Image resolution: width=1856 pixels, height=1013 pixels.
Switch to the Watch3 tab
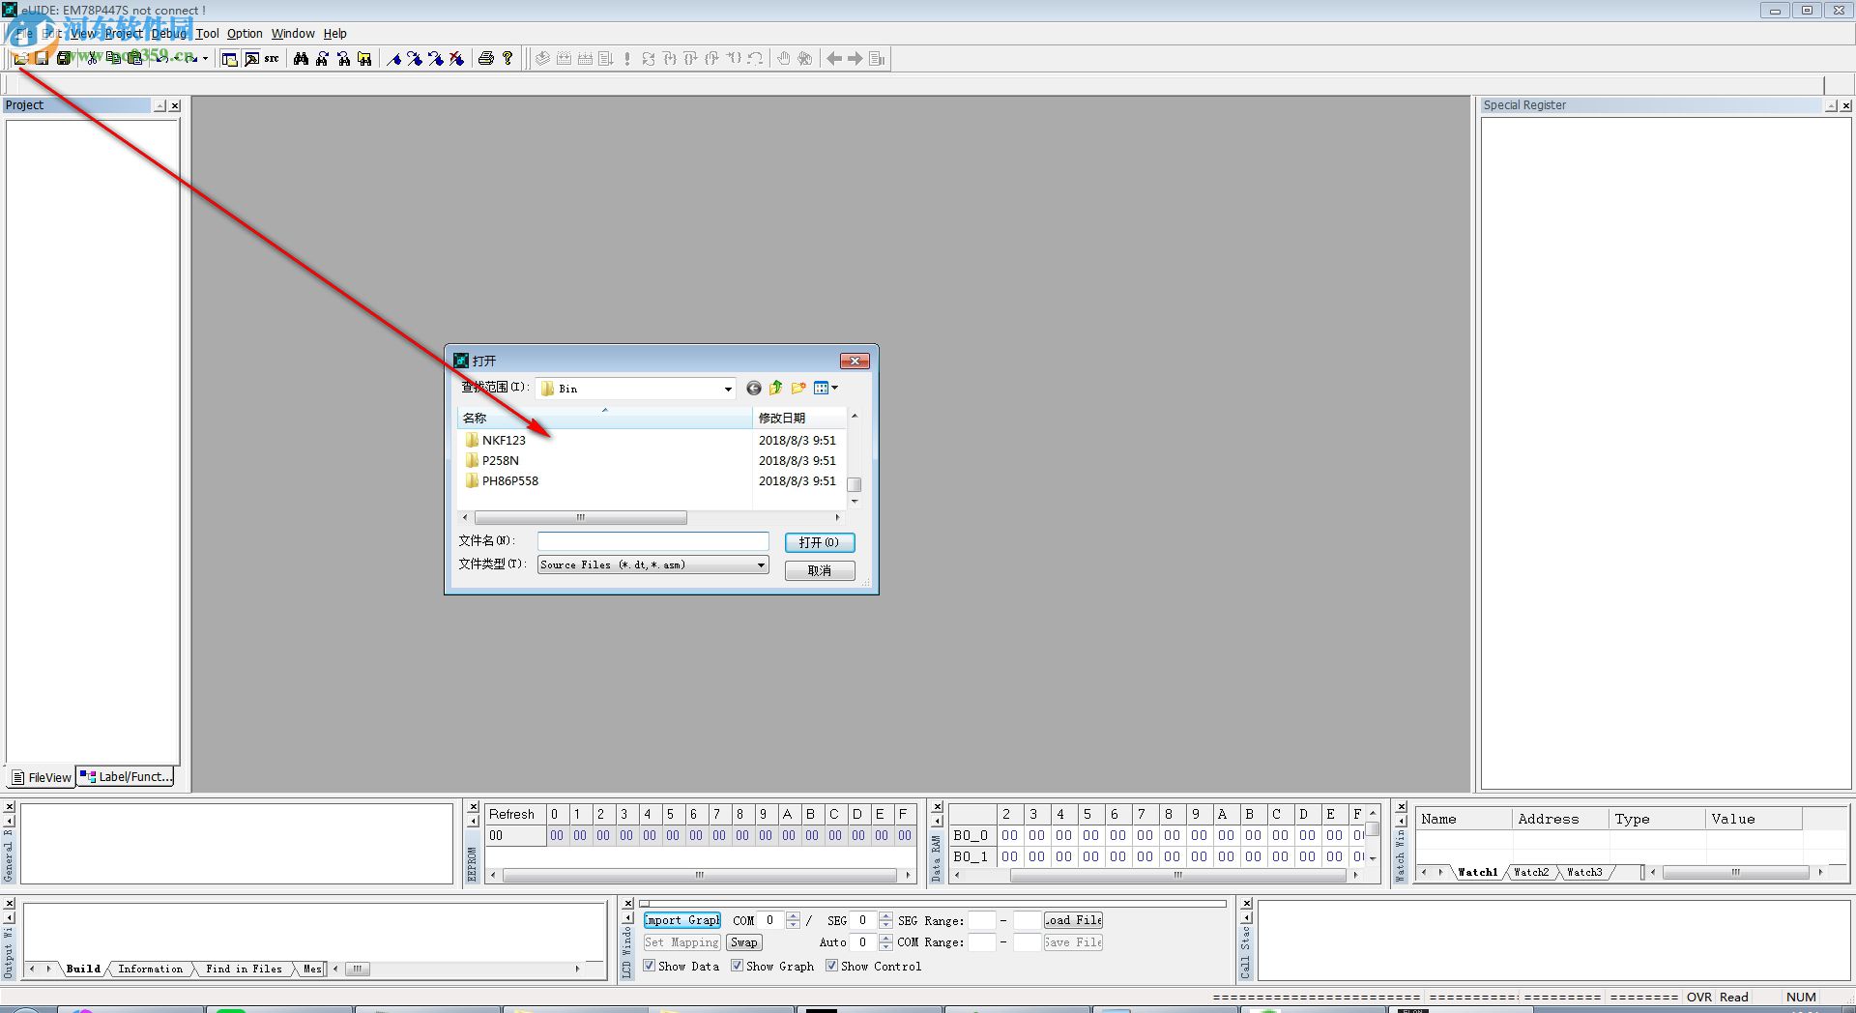[1584, 872]
